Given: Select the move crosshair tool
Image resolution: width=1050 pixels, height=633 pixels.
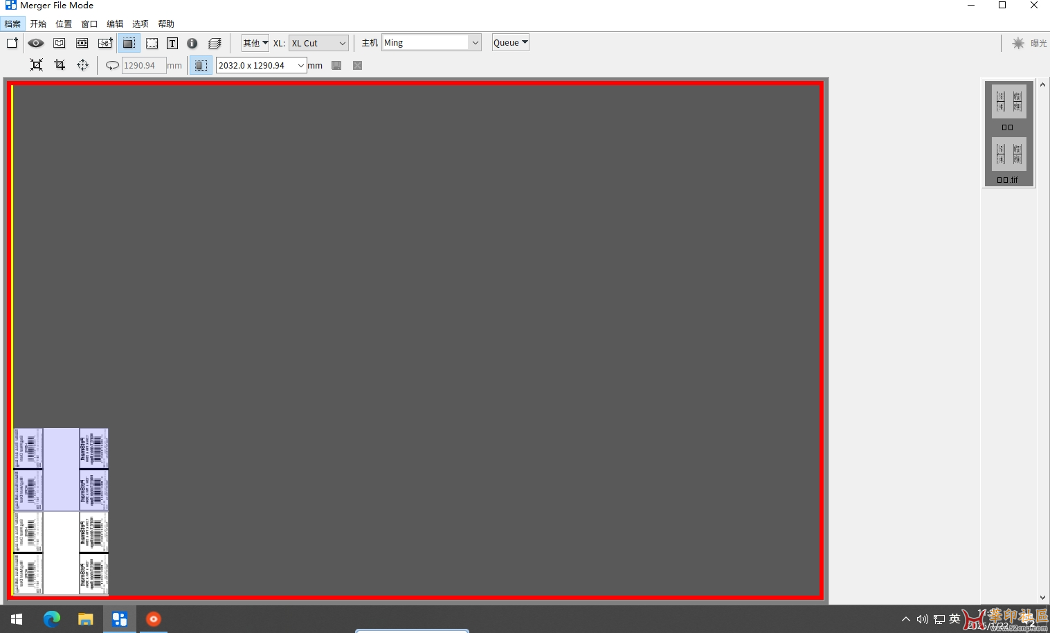Looking at the screenshot, I should (82, 65).
